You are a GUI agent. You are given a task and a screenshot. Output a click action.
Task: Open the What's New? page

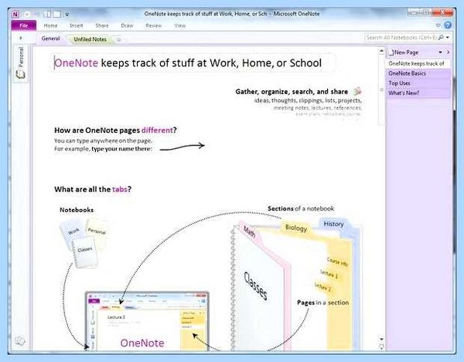tap(418, 93)
